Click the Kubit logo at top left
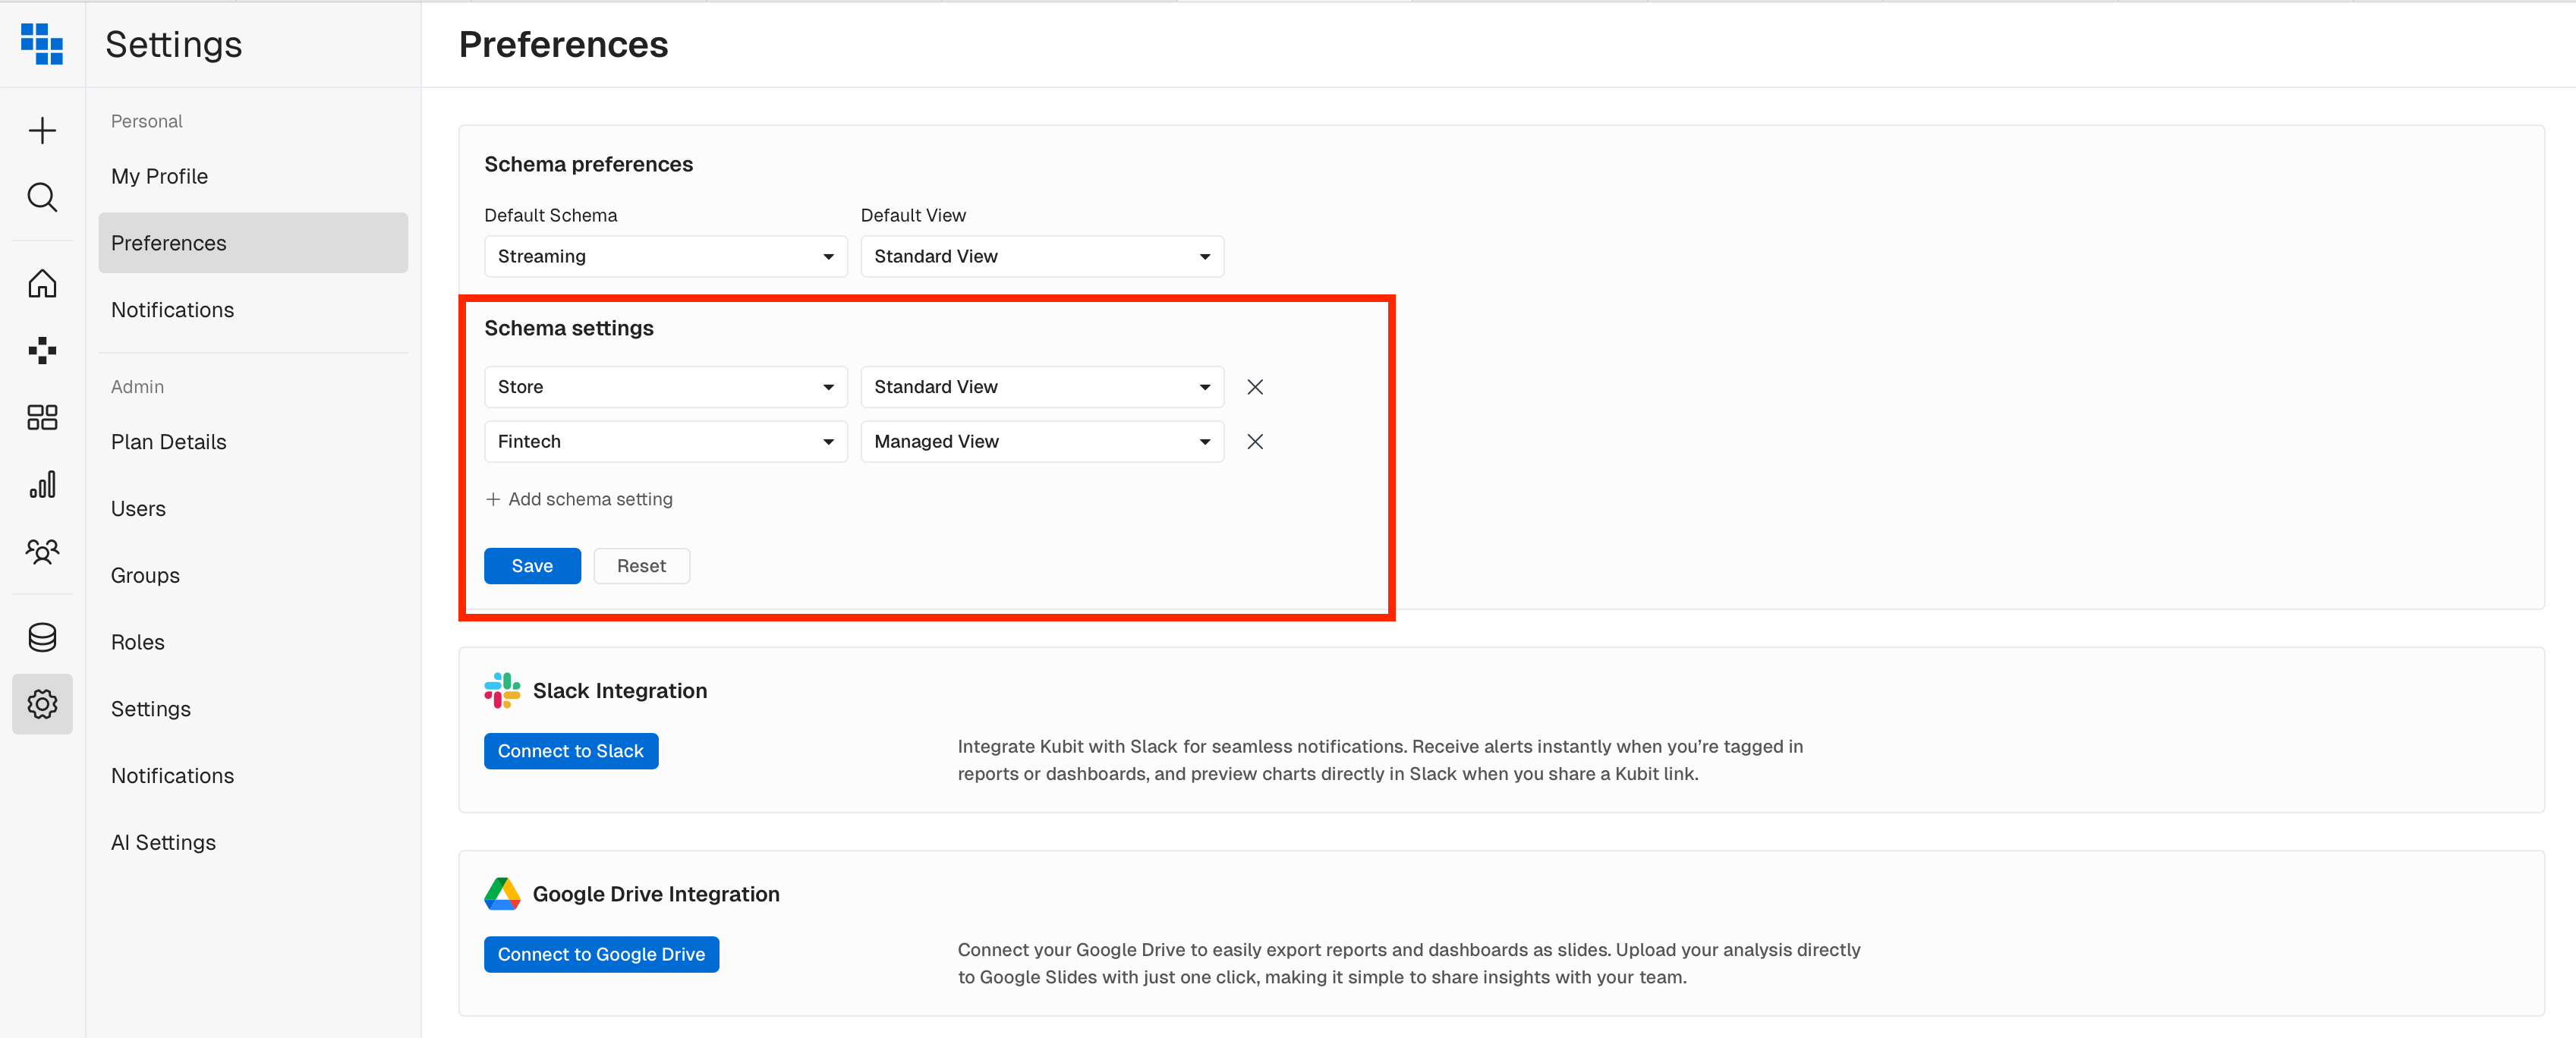2576x1038 pixels. coord(42,44)
